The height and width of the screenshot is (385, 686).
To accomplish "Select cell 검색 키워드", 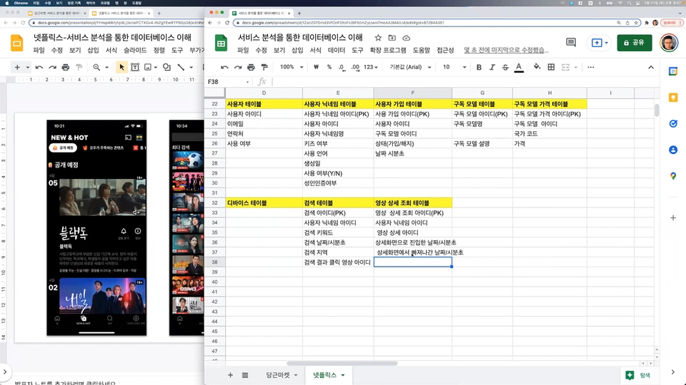I will click(x=338, y=232).
